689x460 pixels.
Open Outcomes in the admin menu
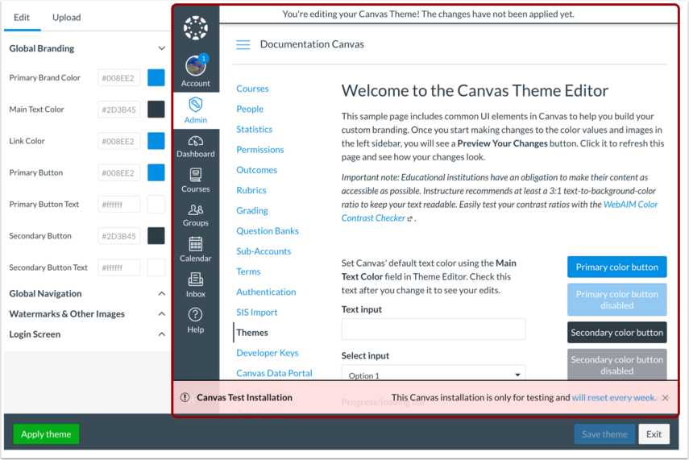tap(256, 170)
